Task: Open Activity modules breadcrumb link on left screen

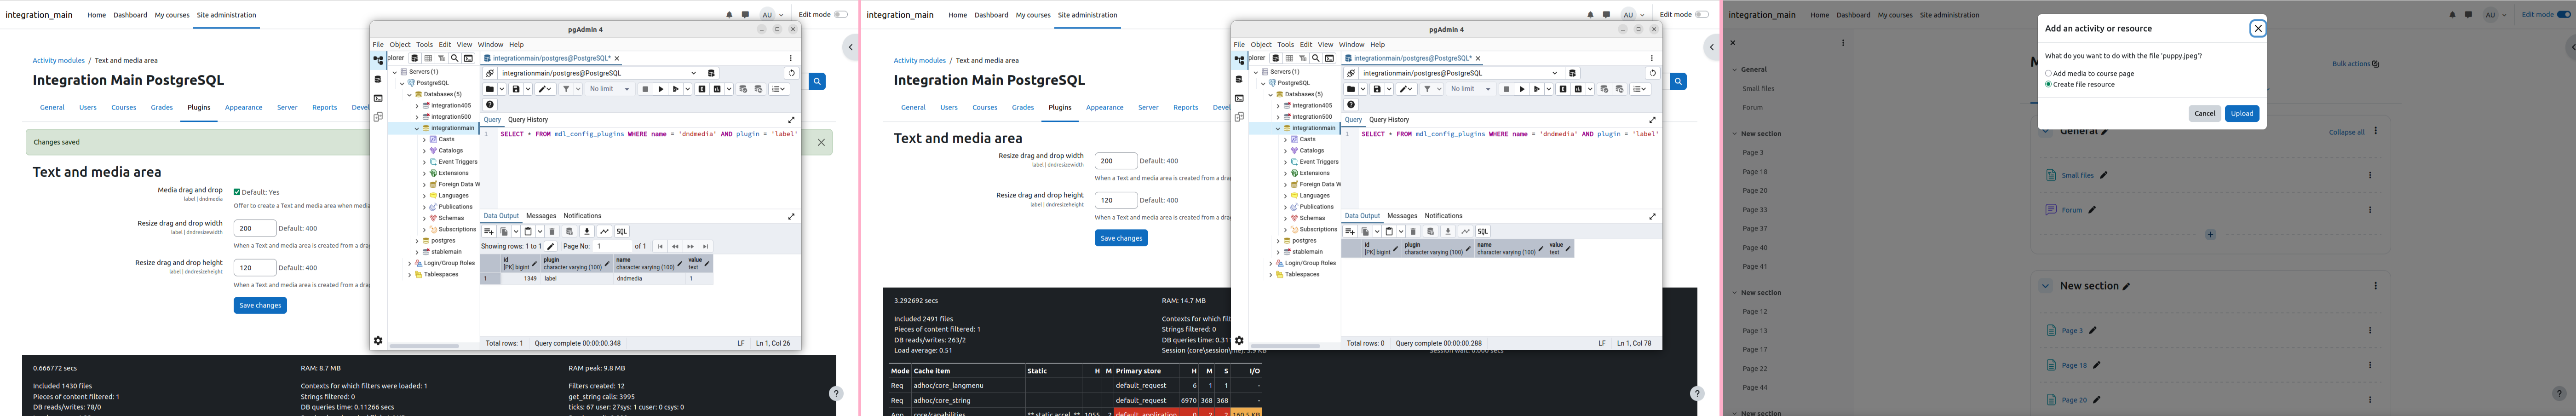Action: tap(59, 61)
